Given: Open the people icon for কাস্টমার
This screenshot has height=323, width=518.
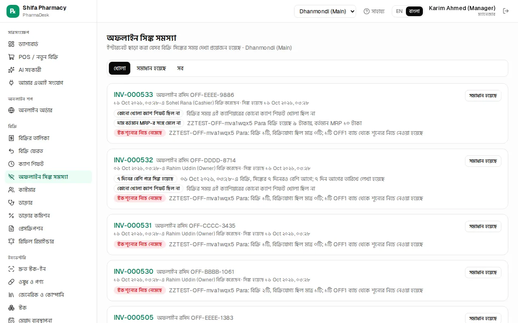Looking at the screenshot, I should [x=11, y=190].
